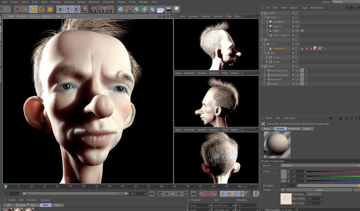Switch to the Basic shader tab
360x211 pixels.
pyautogui.click(x=267, y=129)
